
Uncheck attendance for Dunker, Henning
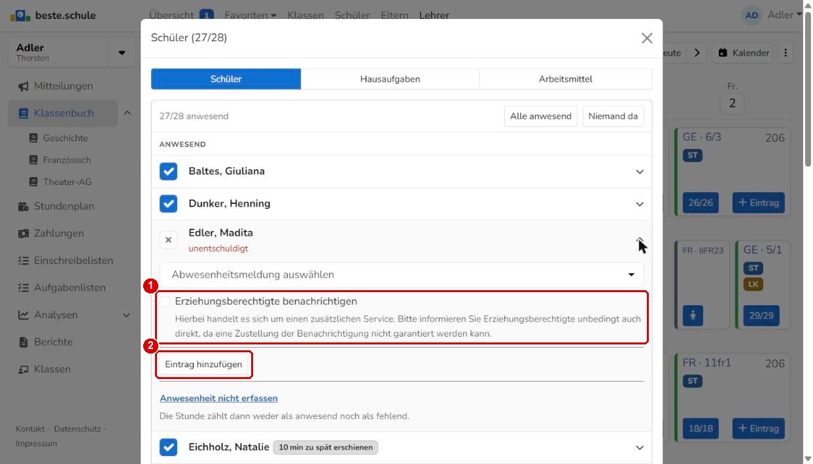[169, 204]
